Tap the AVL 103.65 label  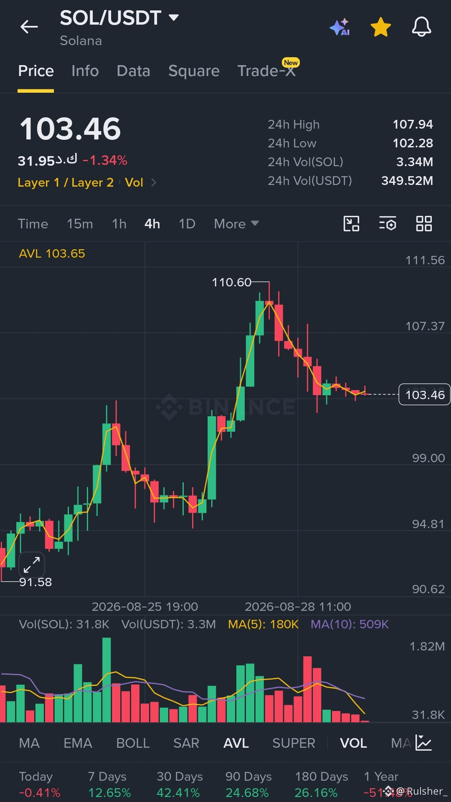click(52, 253)
